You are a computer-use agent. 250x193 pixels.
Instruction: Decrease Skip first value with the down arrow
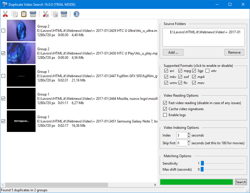(x=189, y=144)
